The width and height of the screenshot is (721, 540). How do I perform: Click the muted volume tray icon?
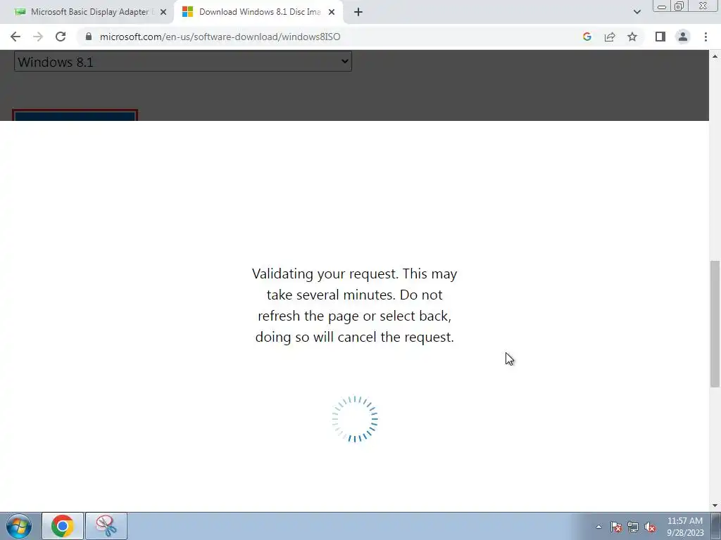(x=650, y=527)
